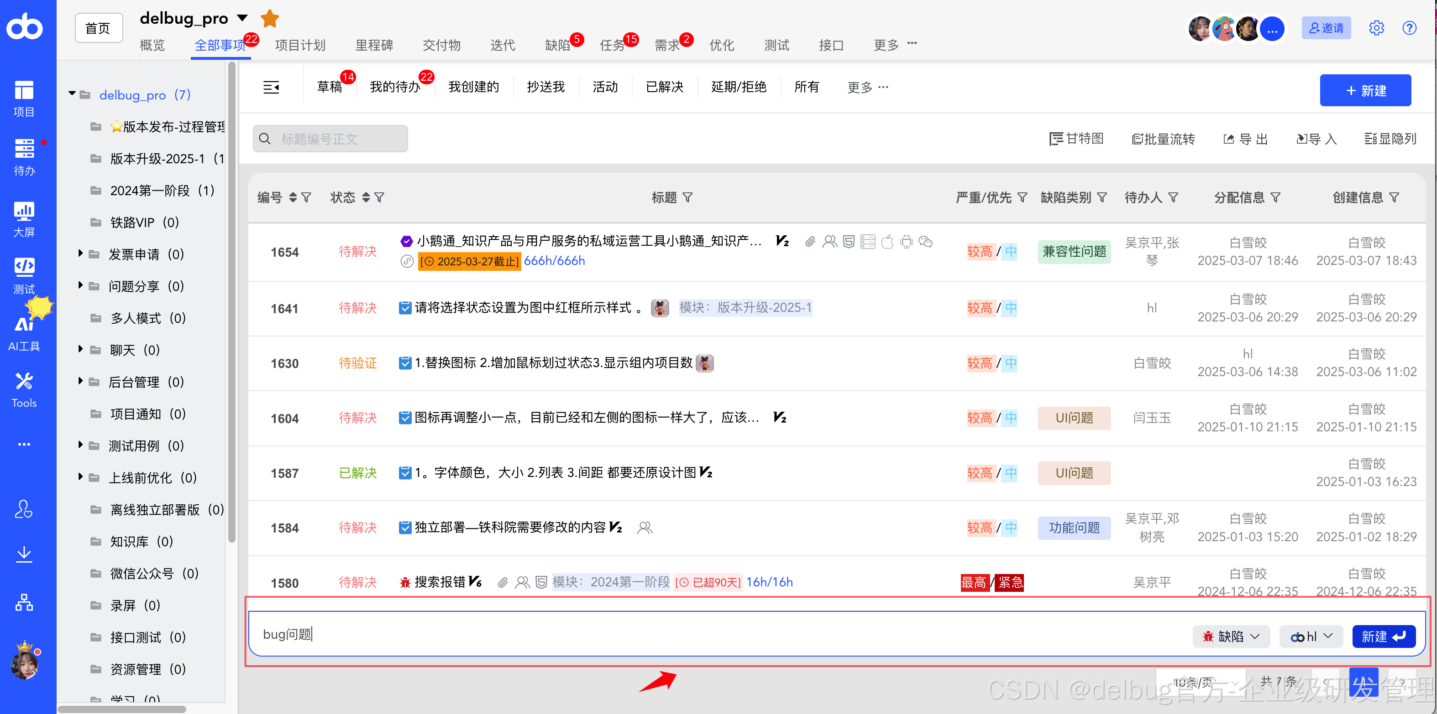1437x714 pixels.
Task: Click the blue more-members dots avatar
Action: 1272,28
